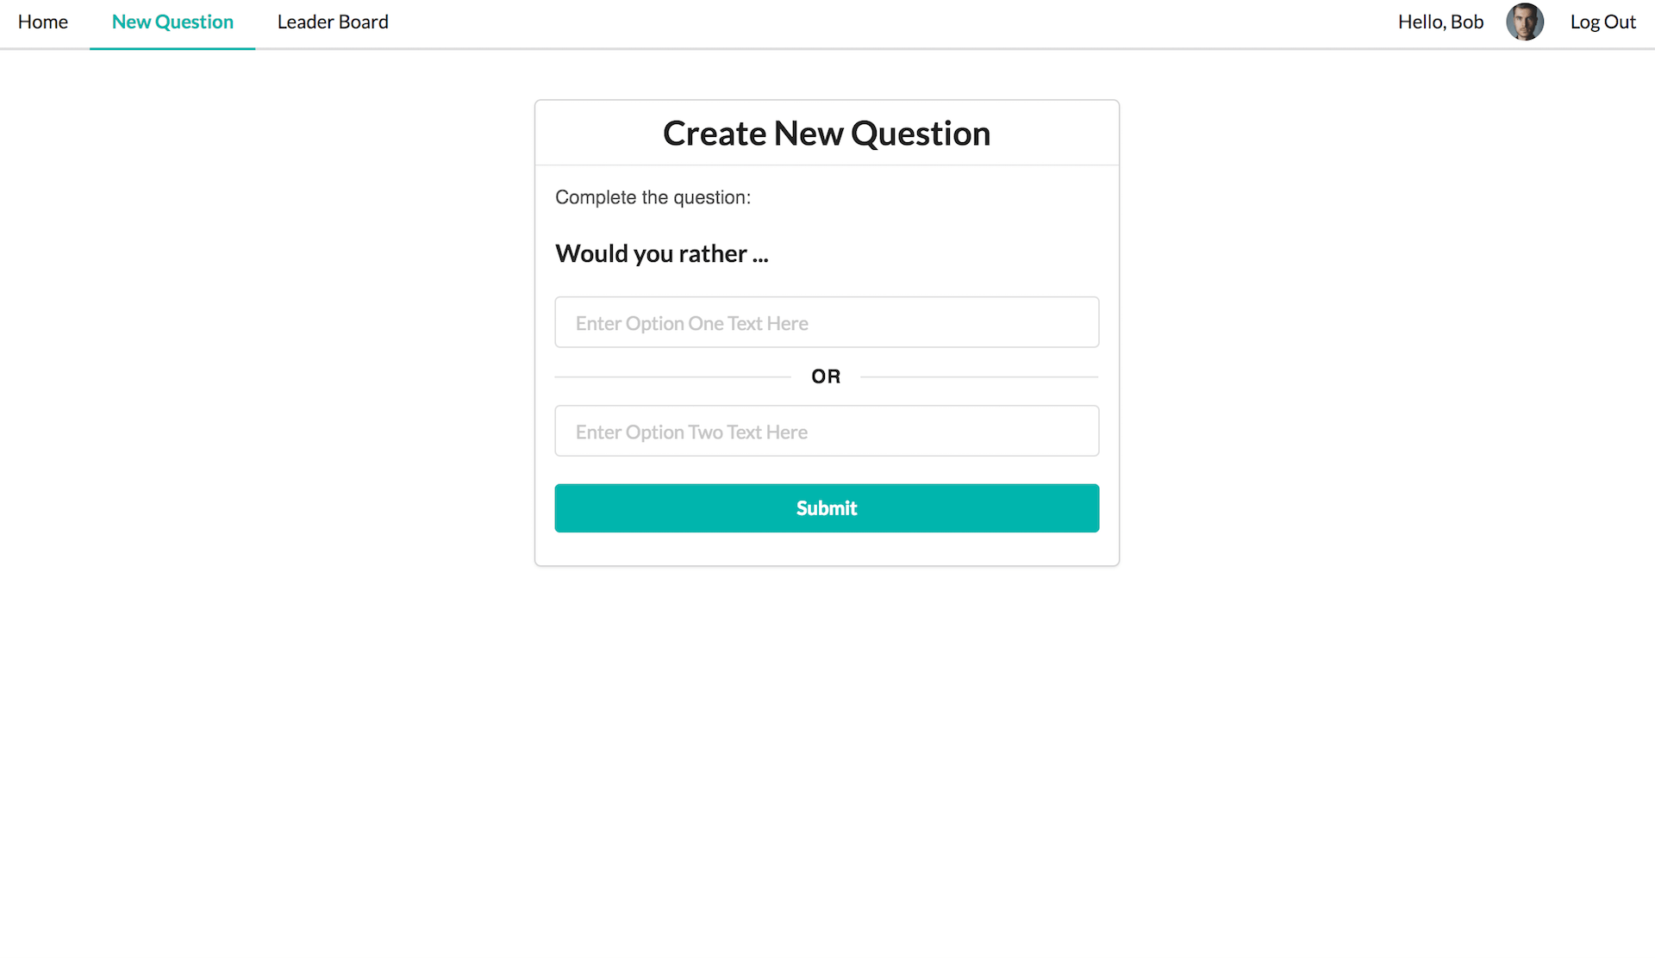Submit the new question
The width and height of the screenshot is (1655, 958).
827,508
